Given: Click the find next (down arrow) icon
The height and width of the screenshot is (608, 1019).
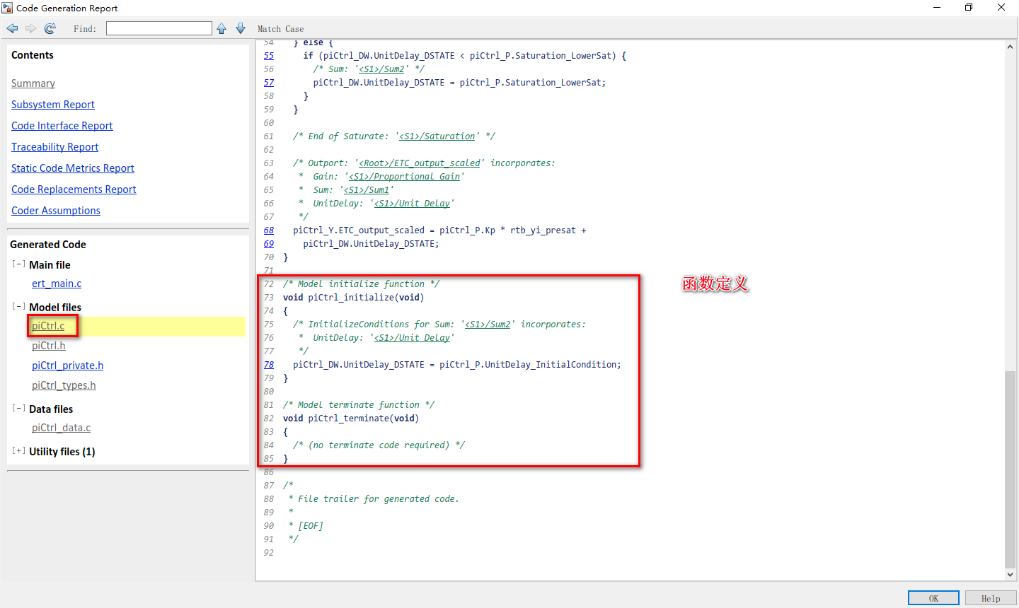Looking at the screenshot, I should pyautogui.click(x=240, y=28).
